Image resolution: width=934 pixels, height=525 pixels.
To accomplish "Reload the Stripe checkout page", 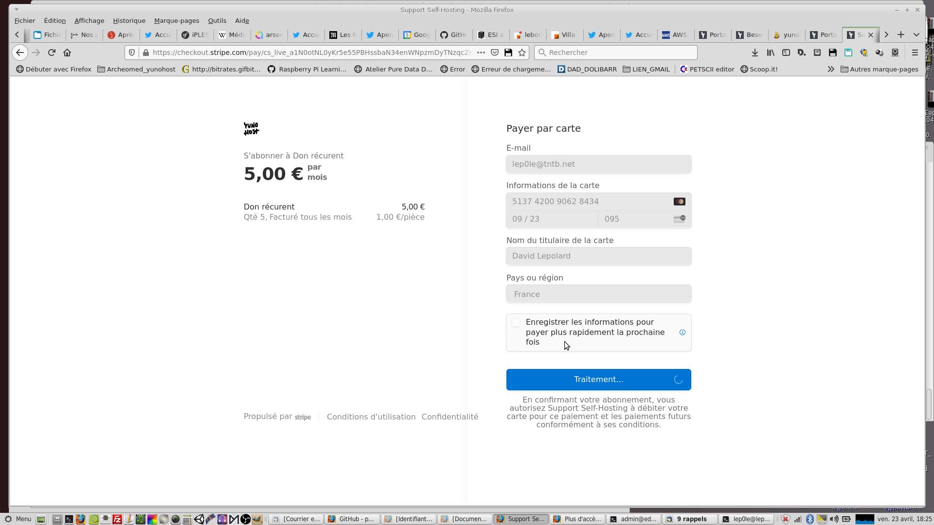I will [52, 52].
